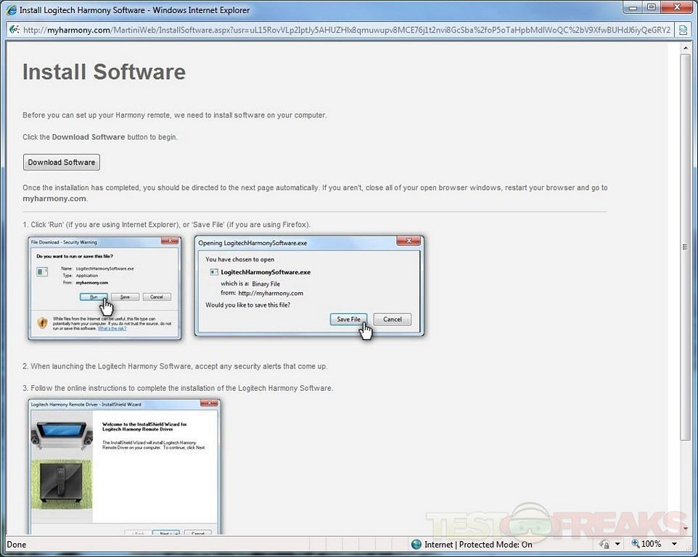Click the Save File dialog illustration
Screen dimensions: 698x557
tap(309, 286)
